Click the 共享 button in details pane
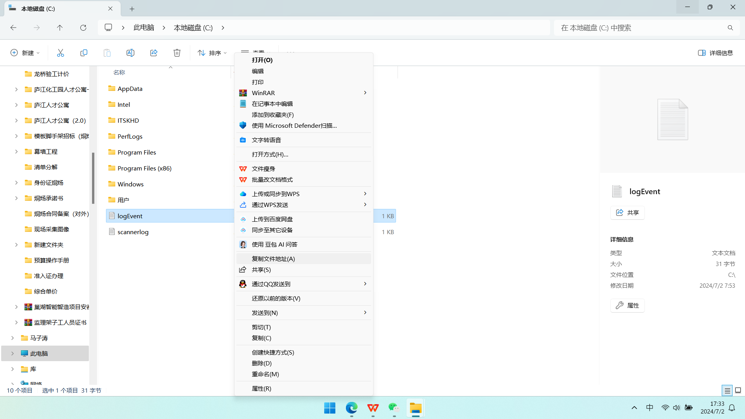The width and height of the screenshot is (745, 419). (x=627, y=212)
